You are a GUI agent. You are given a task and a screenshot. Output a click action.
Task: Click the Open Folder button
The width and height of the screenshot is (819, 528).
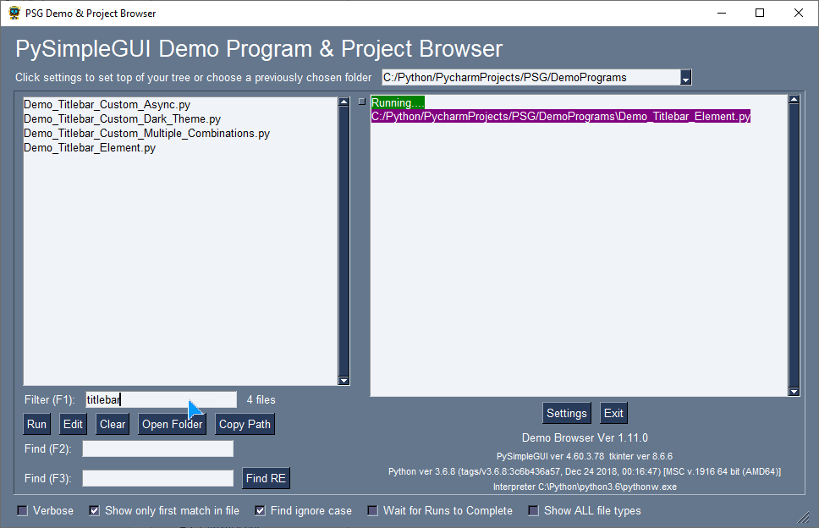click(172, 424)
